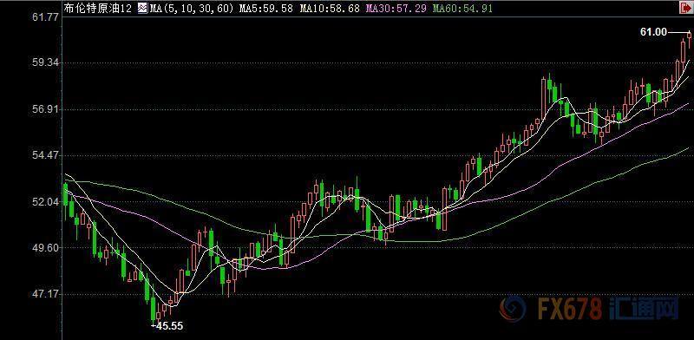
Task: Open the MA(5,10,30,60) indicator settings
Action: point(191,8)
